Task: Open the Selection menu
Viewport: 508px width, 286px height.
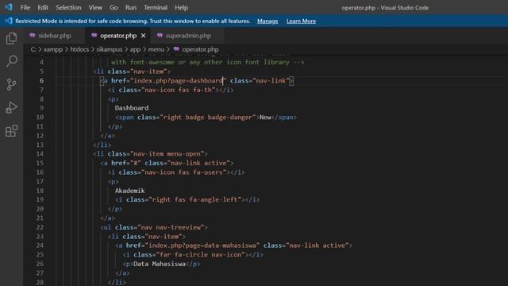Action: tap(68, 7)
